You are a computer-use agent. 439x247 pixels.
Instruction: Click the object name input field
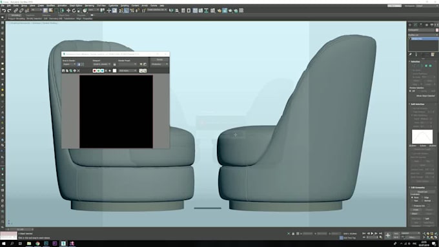422,30
